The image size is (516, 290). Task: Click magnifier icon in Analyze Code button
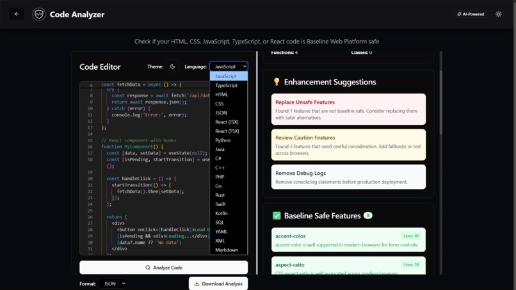coord(148,268)
